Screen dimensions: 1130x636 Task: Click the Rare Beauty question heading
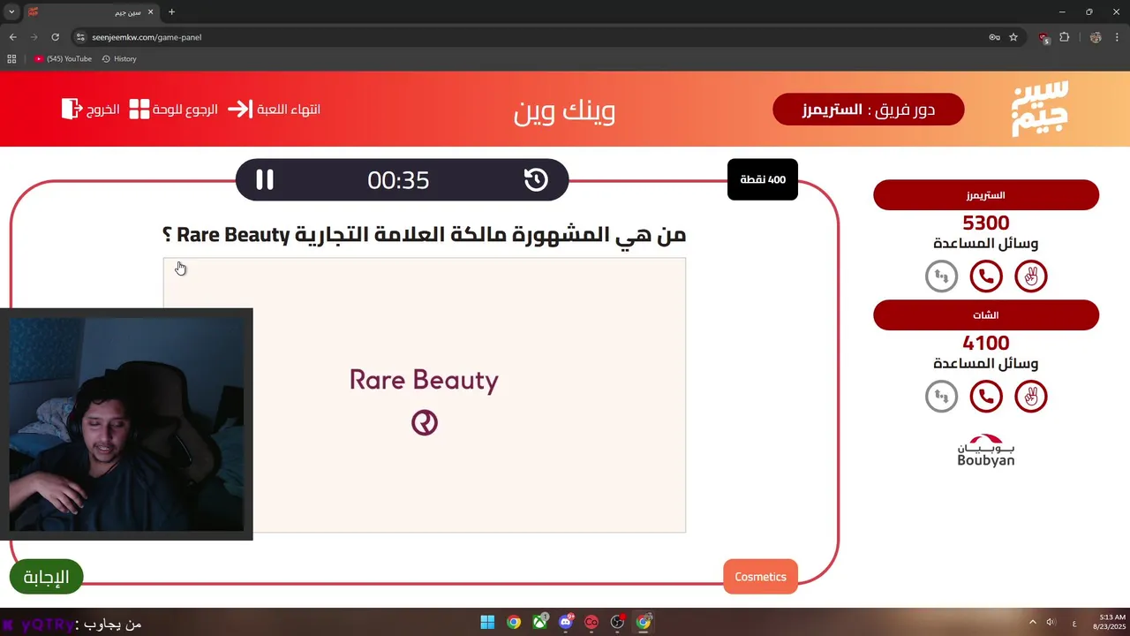click(x=425, y=235)
